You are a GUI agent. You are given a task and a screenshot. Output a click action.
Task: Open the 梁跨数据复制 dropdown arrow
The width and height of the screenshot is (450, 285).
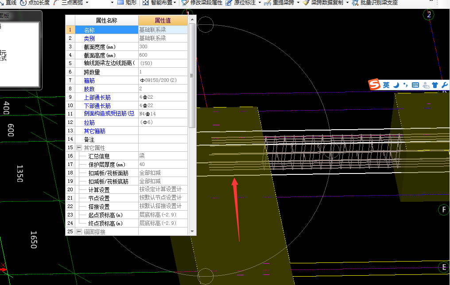pyautogui.click(x=347, y=3)
